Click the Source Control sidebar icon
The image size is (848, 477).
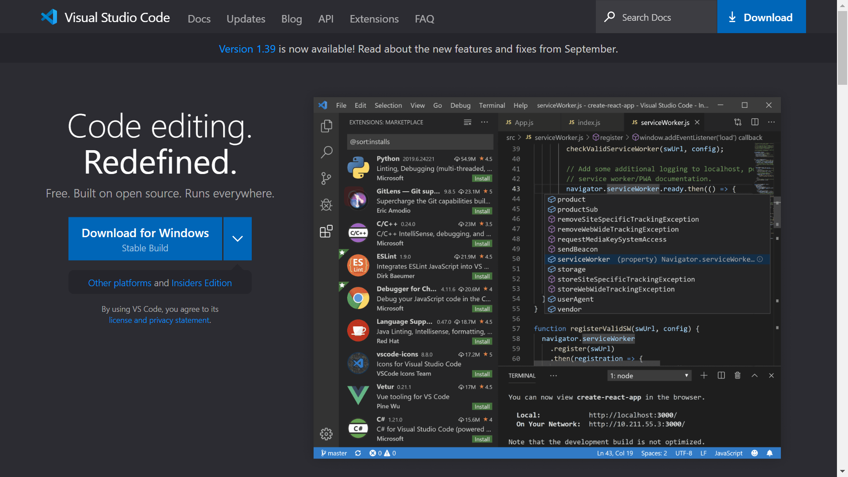[x=326, y=178]
